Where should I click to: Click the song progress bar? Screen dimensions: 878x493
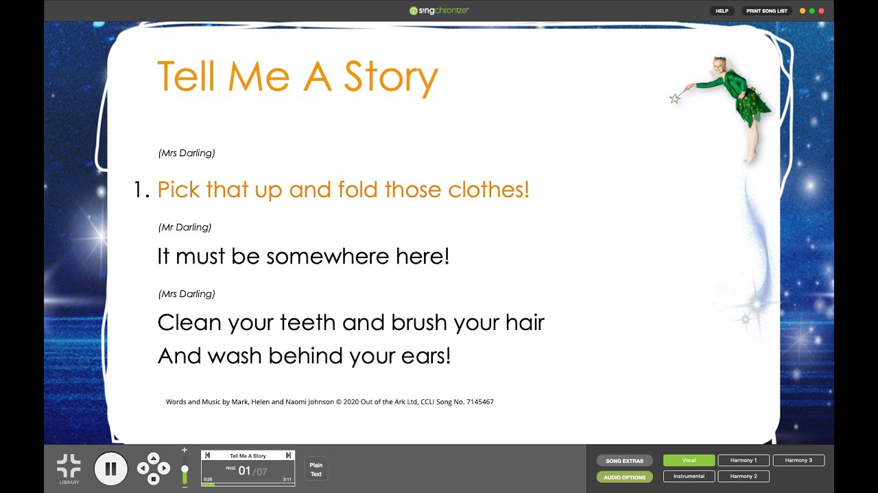[248, 484]
